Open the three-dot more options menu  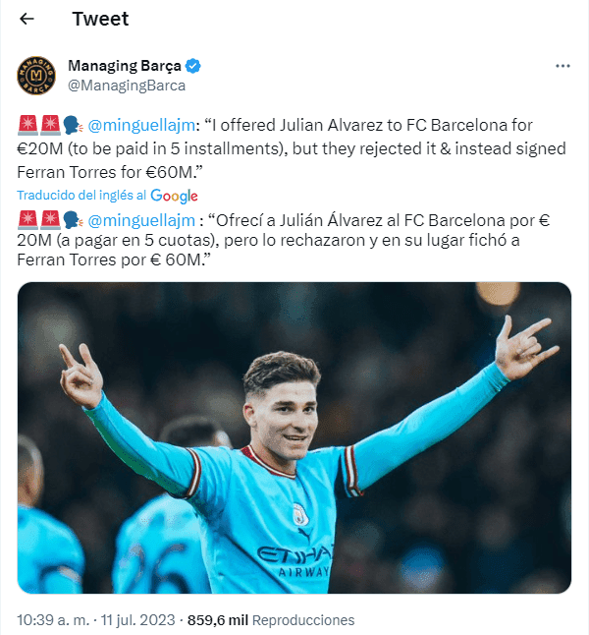tap(562, 66)
